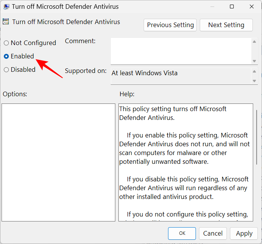Click inside the Comment text field

181,50
